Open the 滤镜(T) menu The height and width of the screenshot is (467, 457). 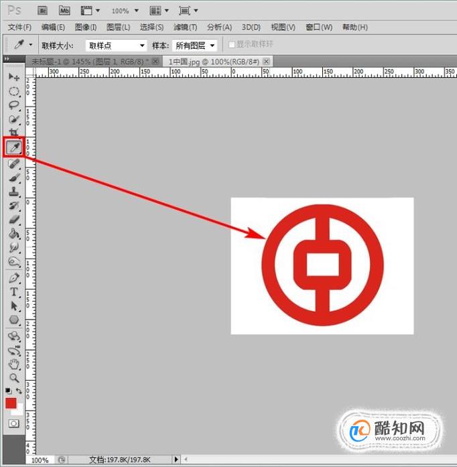tap(186, 27)
